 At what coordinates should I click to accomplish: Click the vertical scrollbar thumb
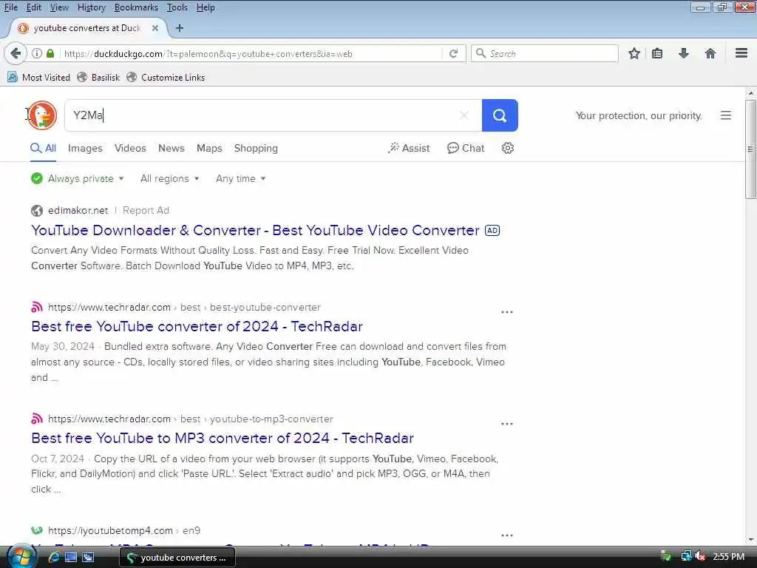(750, 149)
